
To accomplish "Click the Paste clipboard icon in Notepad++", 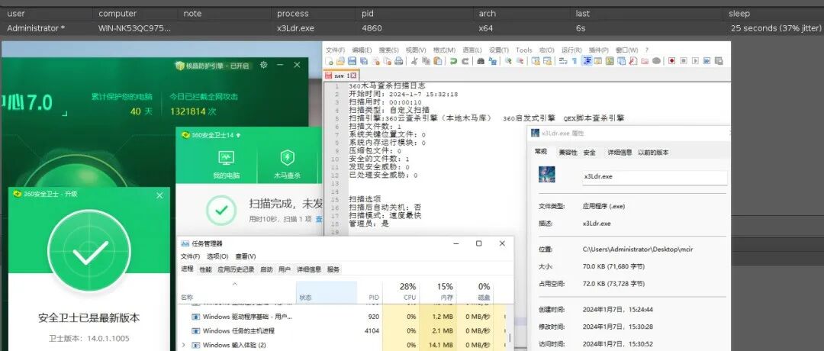I will click(x=438, y=61).
